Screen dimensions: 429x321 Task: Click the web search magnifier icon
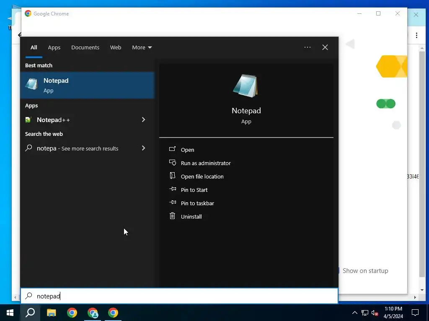click(x=28, y=148)
